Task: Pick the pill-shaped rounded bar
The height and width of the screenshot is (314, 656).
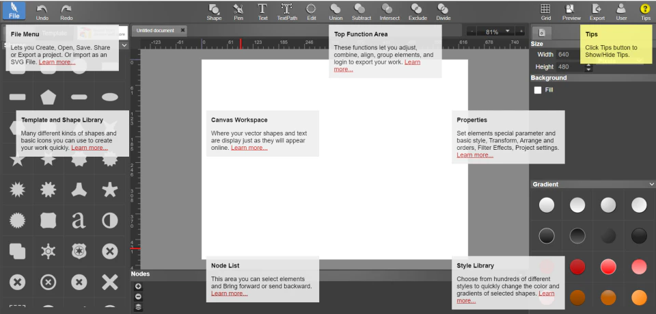Action: [79, 97]
